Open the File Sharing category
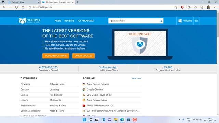 tap(56, 95)
